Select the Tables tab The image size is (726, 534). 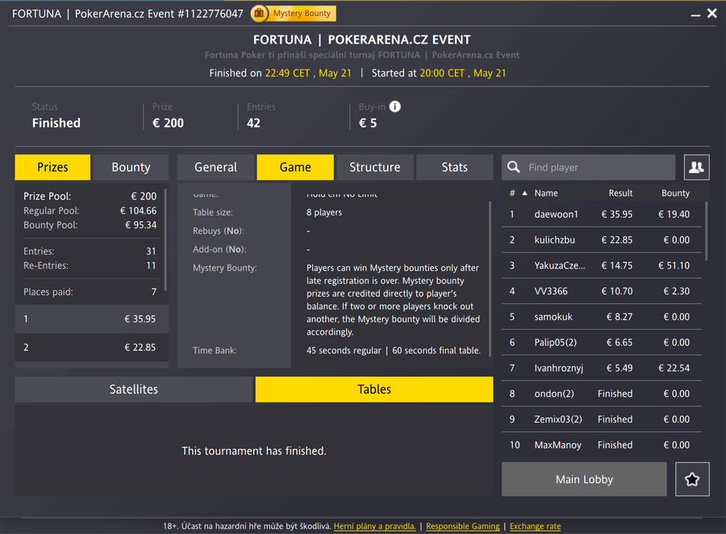tap(374, 389)
